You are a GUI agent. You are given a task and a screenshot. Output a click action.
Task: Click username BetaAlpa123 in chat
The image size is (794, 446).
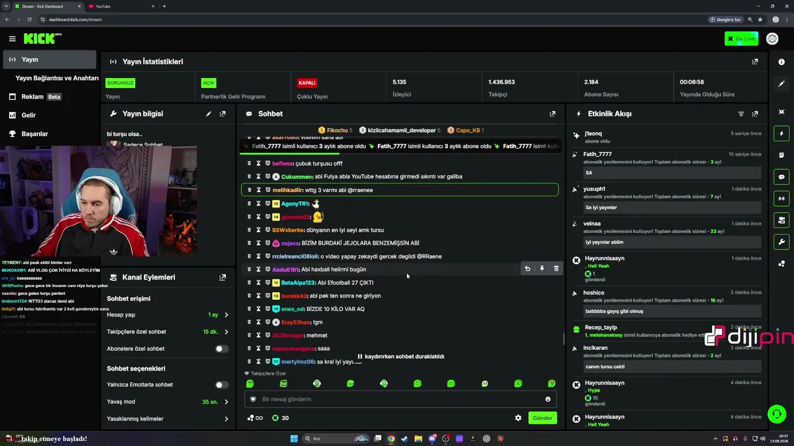pyautogui.click(x=298, y=282)
